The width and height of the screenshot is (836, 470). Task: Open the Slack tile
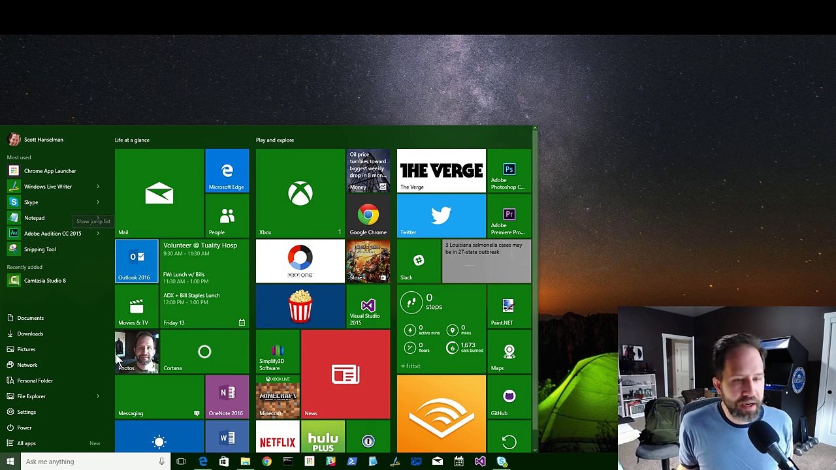[x=419, y=261]
